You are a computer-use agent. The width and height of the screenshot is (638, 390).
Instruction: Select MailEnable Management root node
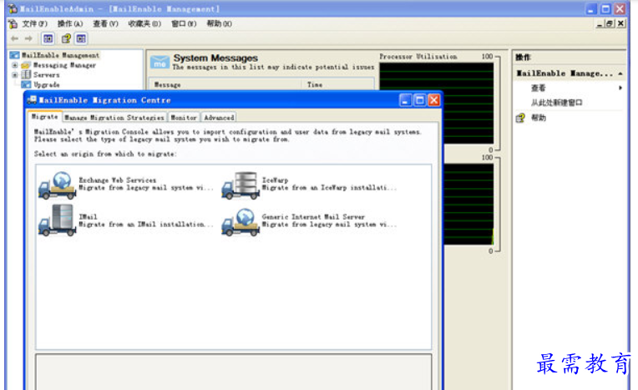[60, 55]
